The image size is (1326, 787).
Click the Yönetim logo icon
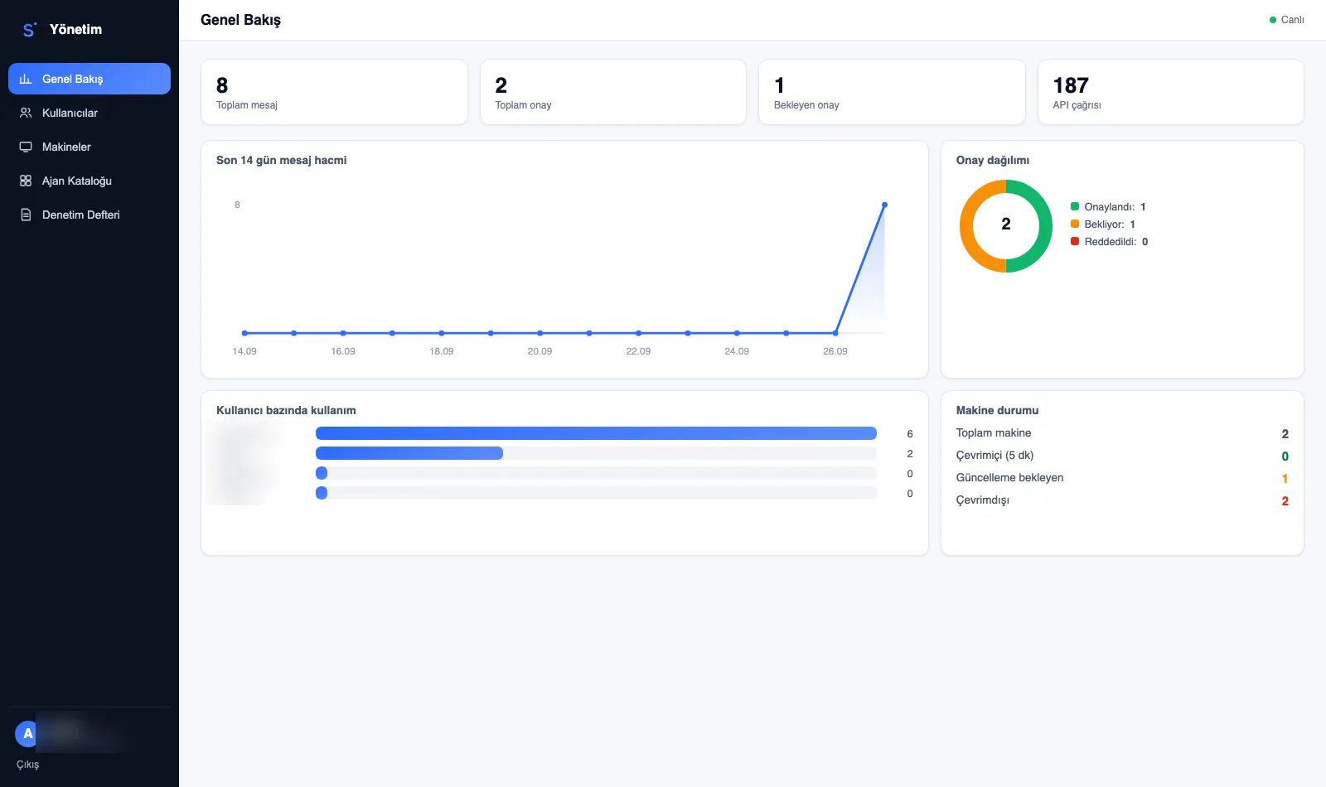29,30
